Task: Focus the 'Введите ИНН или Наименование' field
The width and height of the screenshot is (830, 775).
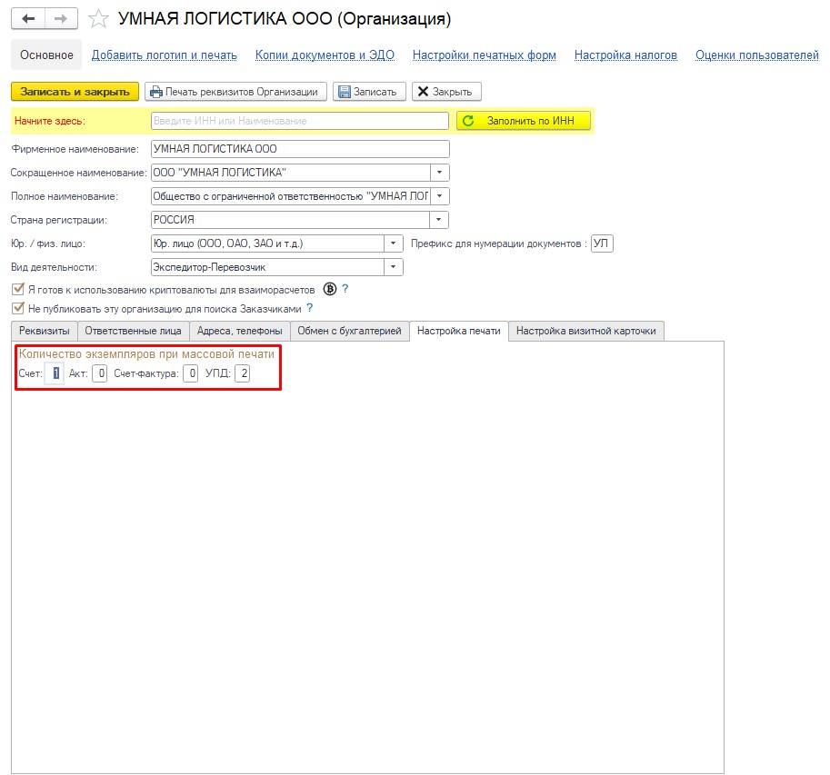Action: (x=300, y=121)
